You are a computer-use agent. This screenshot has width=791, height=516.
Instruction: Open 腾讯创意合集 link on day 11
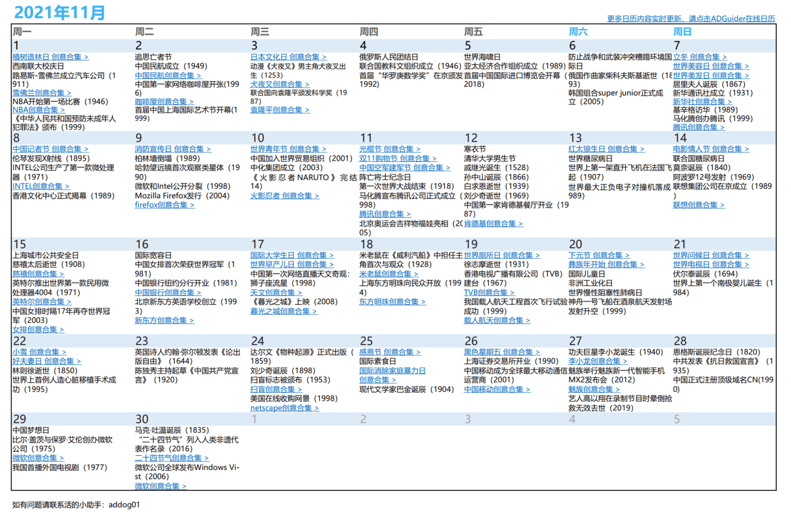[385, 215]
